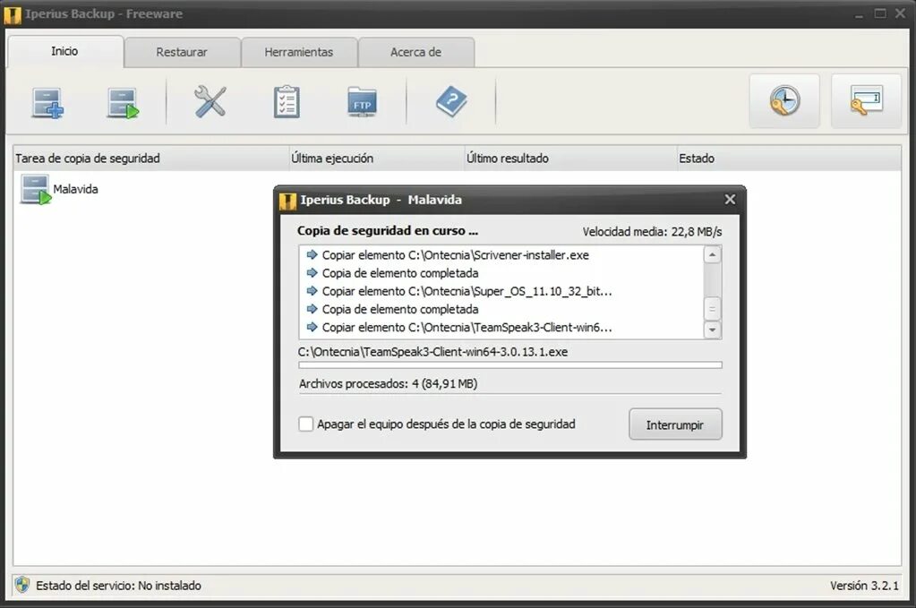Open the reports clipboard checklist icon
This screenshot has height=608, width=916.
coord(287,101)
